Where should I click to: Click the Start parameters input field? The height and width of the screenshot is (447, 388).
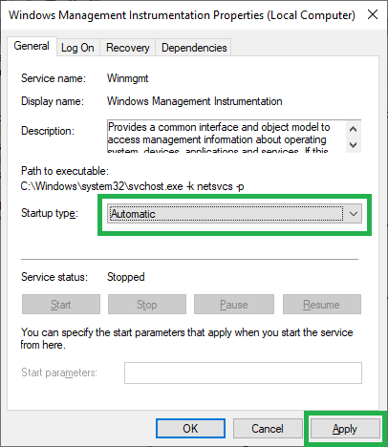pyautogui.click(x=243, y=372)
